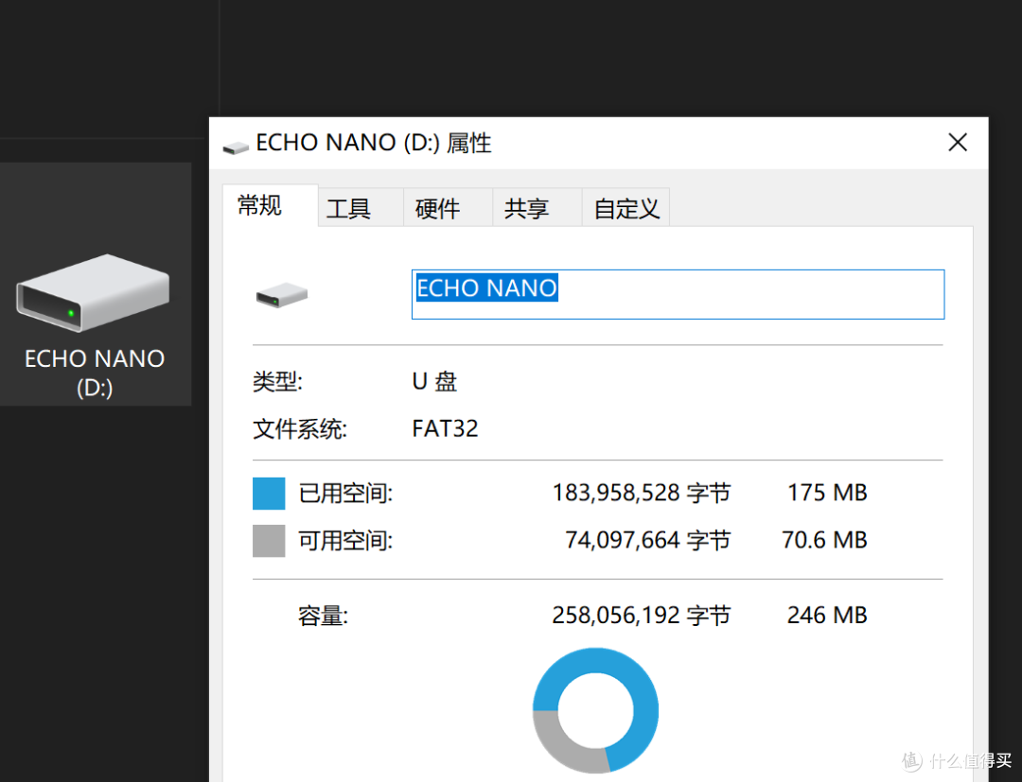Screen dimensions: 1022x782
Task: Click the 类型 label
Action: tap(277, 382)
